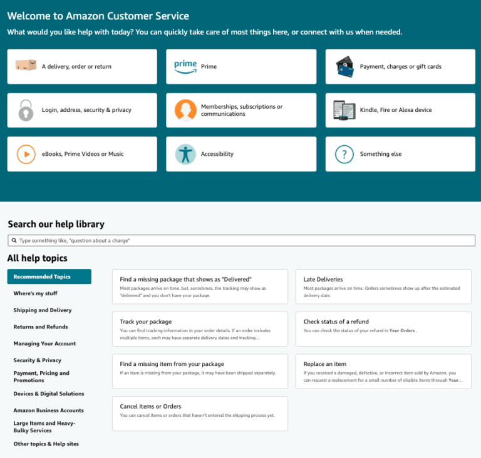Open the 'Replace an item' article
The image size is (481, 458).
(383, 371)
